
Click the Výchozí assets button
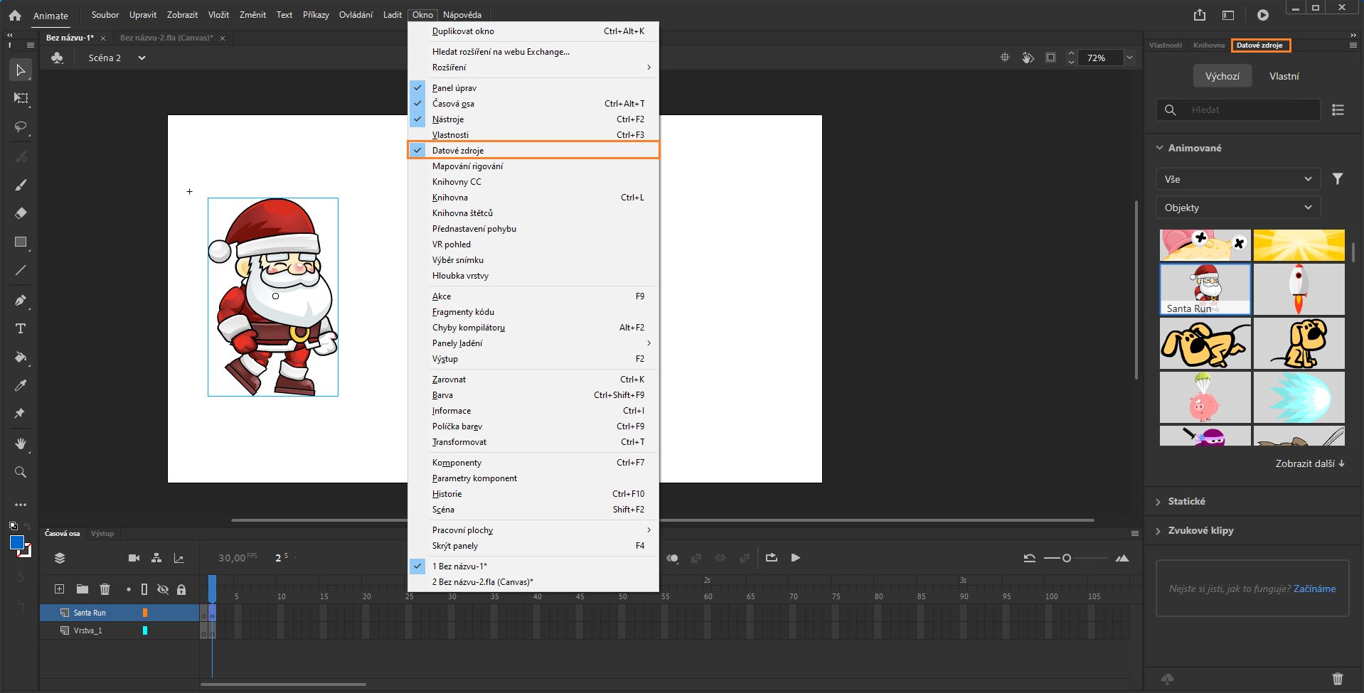tap(1222, 76)
